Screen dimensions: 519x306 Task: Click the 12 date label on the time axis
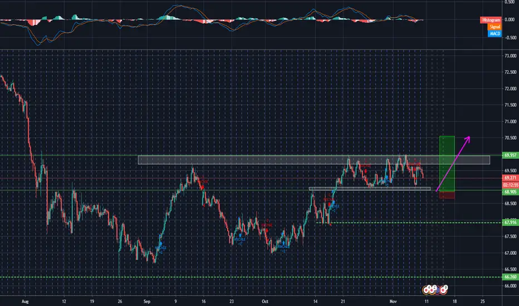click(64, 302)
